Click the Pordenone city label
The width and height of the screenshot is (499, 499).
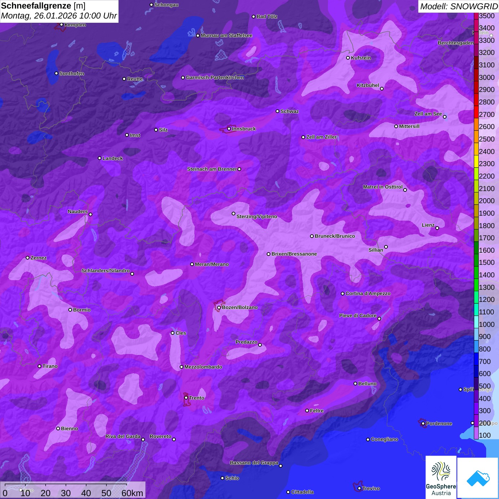439,424
